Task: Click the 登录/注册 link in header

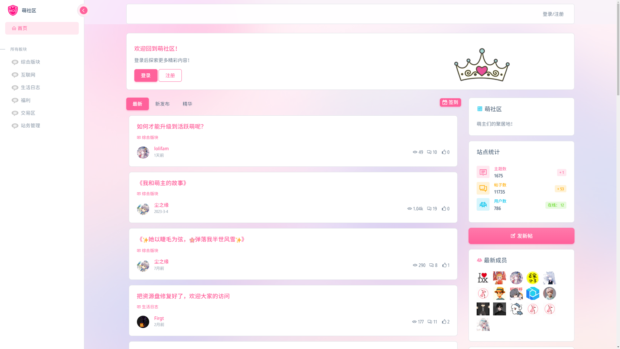Action: (x=553, y=14)
